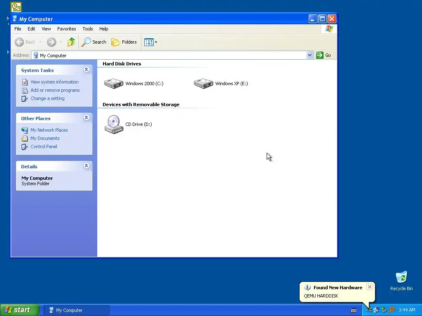Click the My Documents folder icon
This screenshot has width=422, height=316.
25,138
